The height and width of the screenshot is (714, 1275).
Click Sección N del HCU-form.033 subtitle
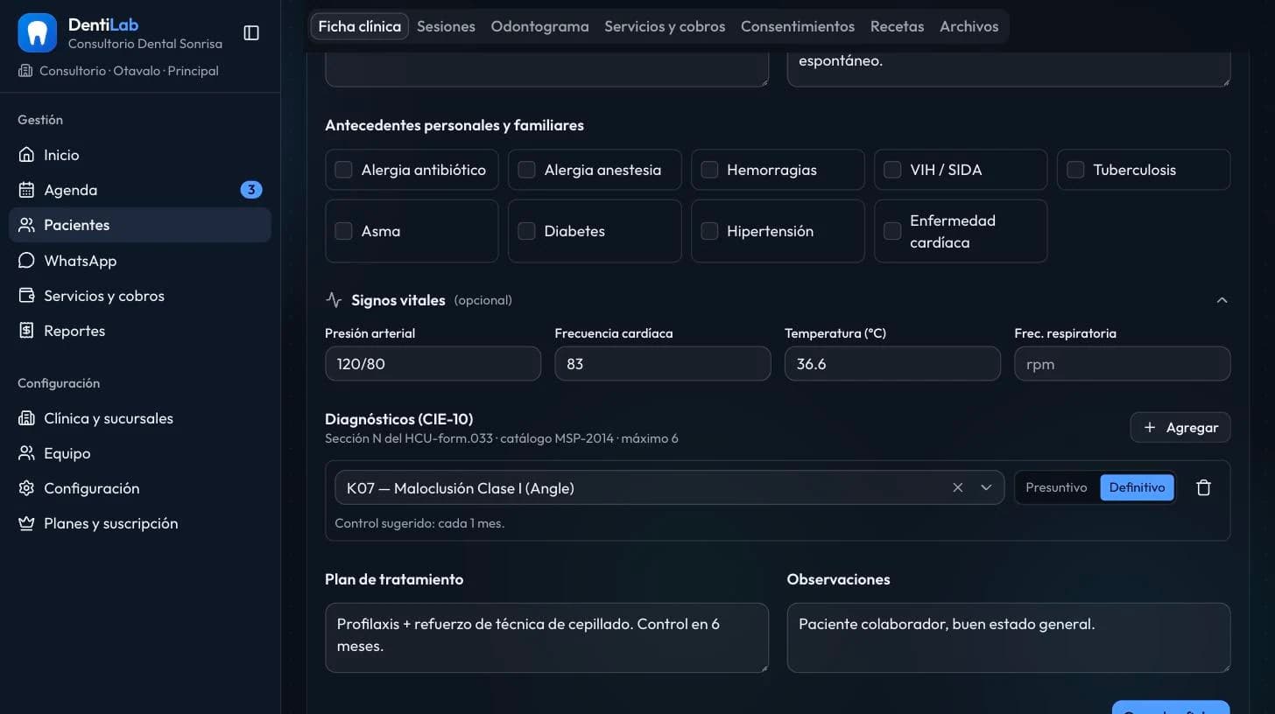[x=501, y=438]
